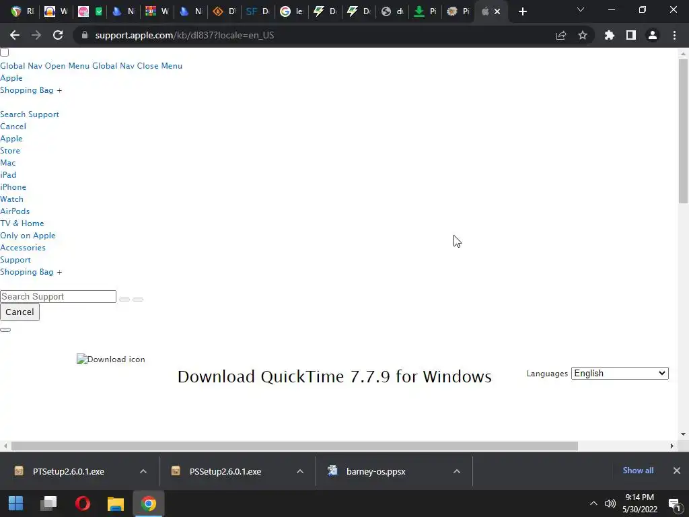Click Download QuickTime 7.7.9 for Windows heading
This screenshot has height=517, width=689.
[x=334, y=377]
